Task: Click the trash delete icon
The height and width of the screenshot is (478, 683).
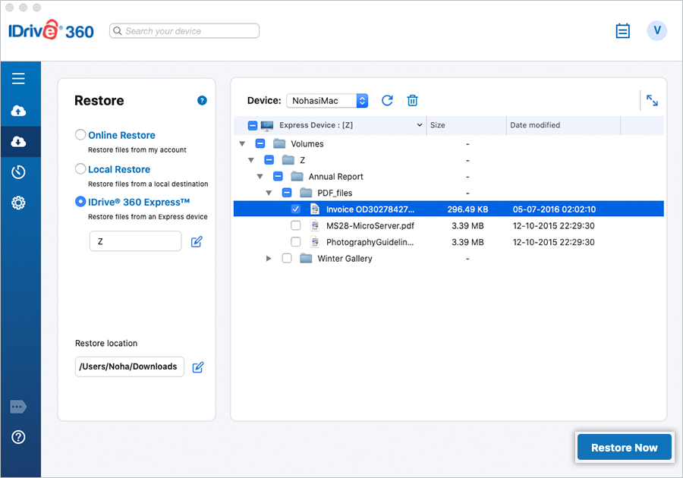Action: (412, 101)
